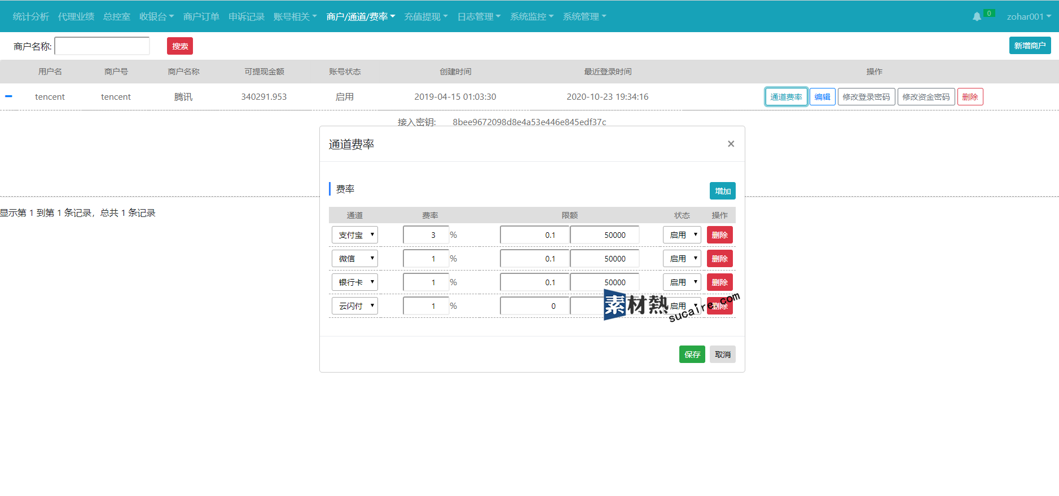Go to 商户订单 page

(201, 17)
